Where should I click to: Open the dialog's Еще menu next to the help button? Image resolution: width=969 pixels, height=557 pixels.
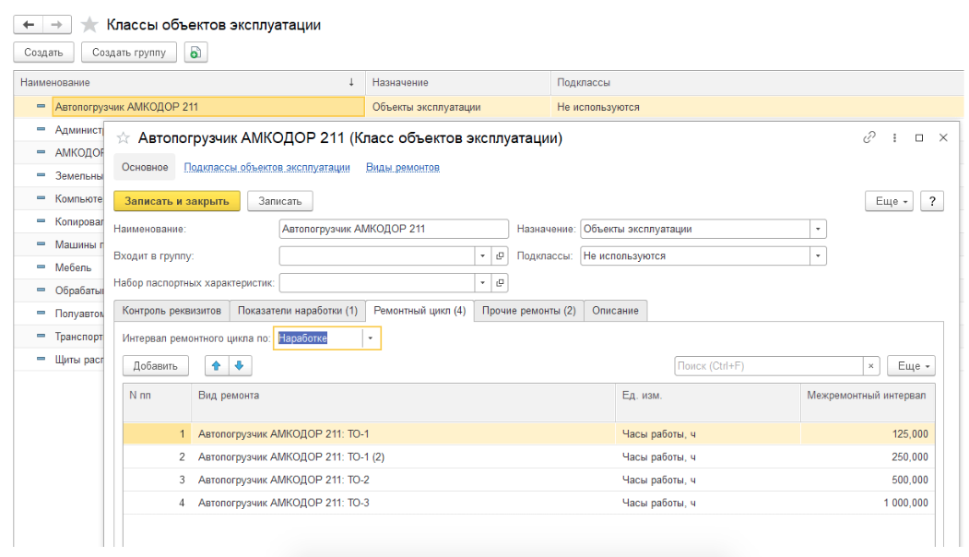889,201
